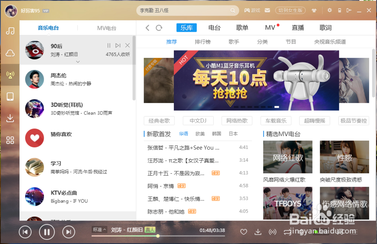Open cloud music sidebar icon
The height and width of the screenshot is (244, 377).
click(10, 53)
